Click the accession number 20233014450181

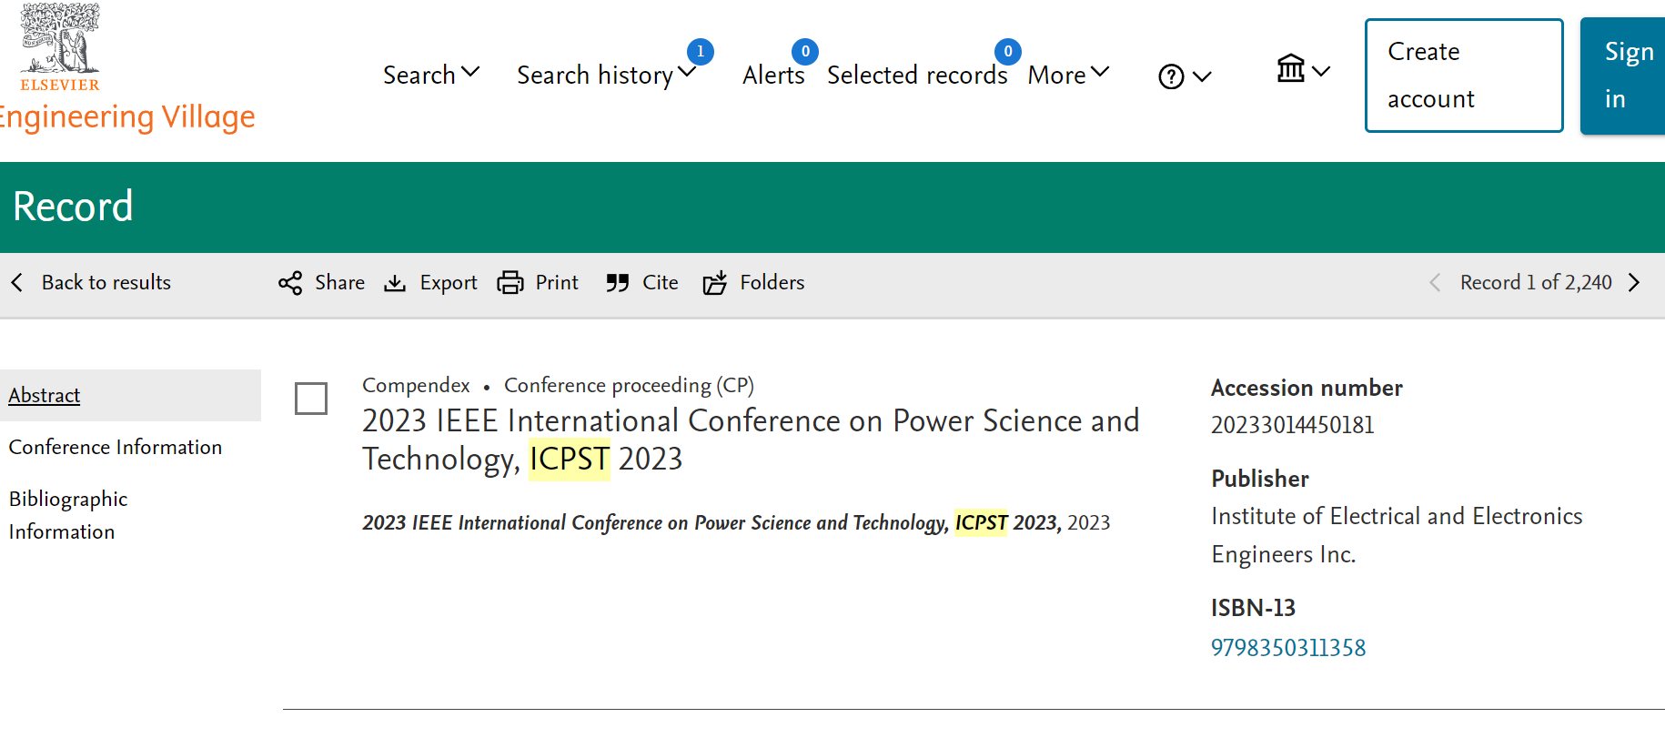[x=1293, y=425]
